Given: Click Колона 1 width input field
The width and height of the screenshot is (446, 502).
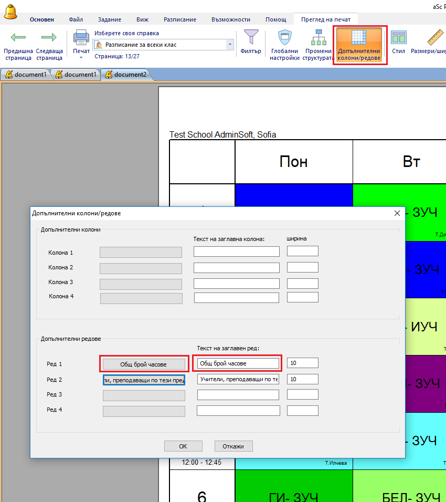Looking at the screenshot, I should (302, 251).
